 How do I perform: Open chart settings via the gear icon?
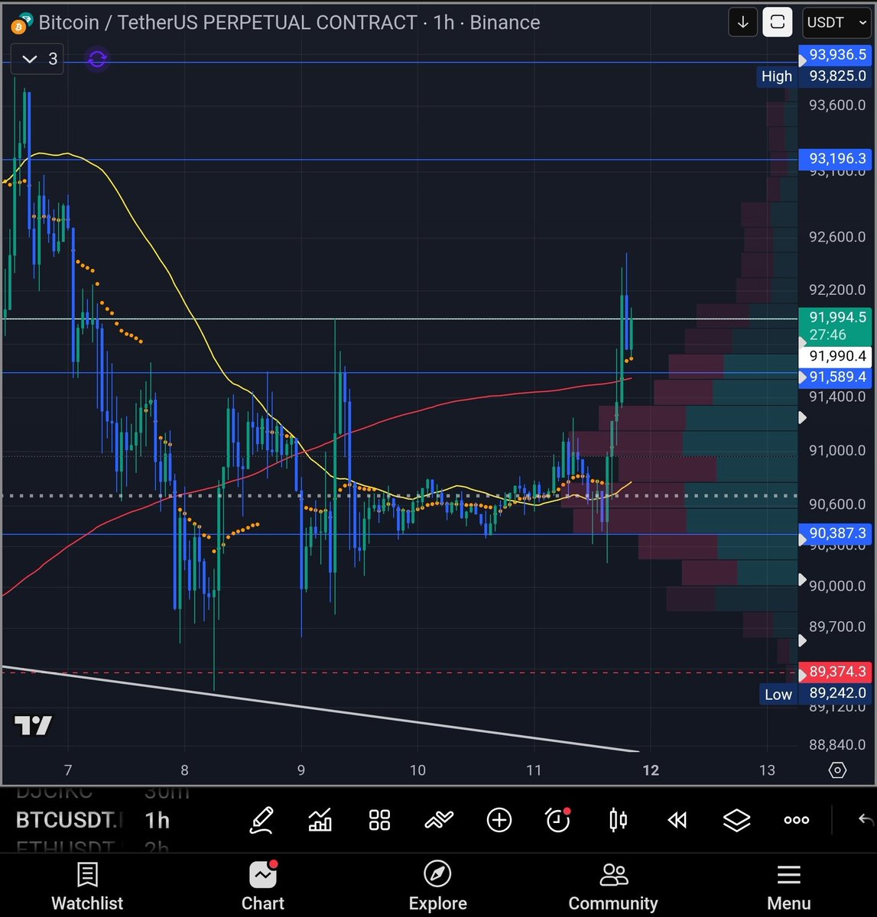click(838, 770)
